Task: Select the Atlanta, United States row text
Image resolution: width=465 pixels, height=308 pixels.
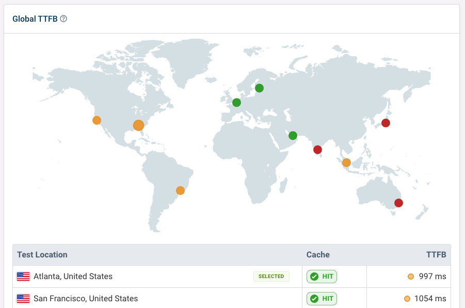Action: pyautogui.click(x=73, y=277)
